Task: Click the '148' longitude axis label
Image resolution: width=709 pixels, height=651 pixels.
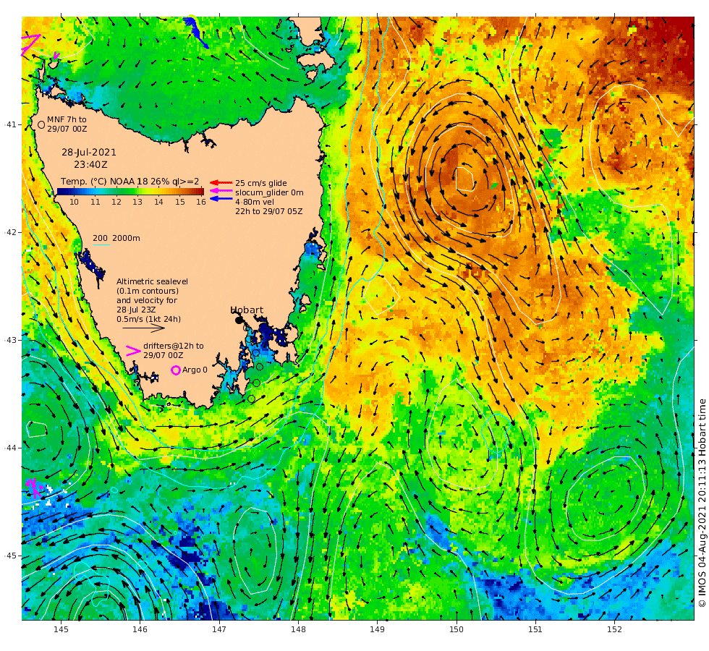Action: click(x=298, y=629)
